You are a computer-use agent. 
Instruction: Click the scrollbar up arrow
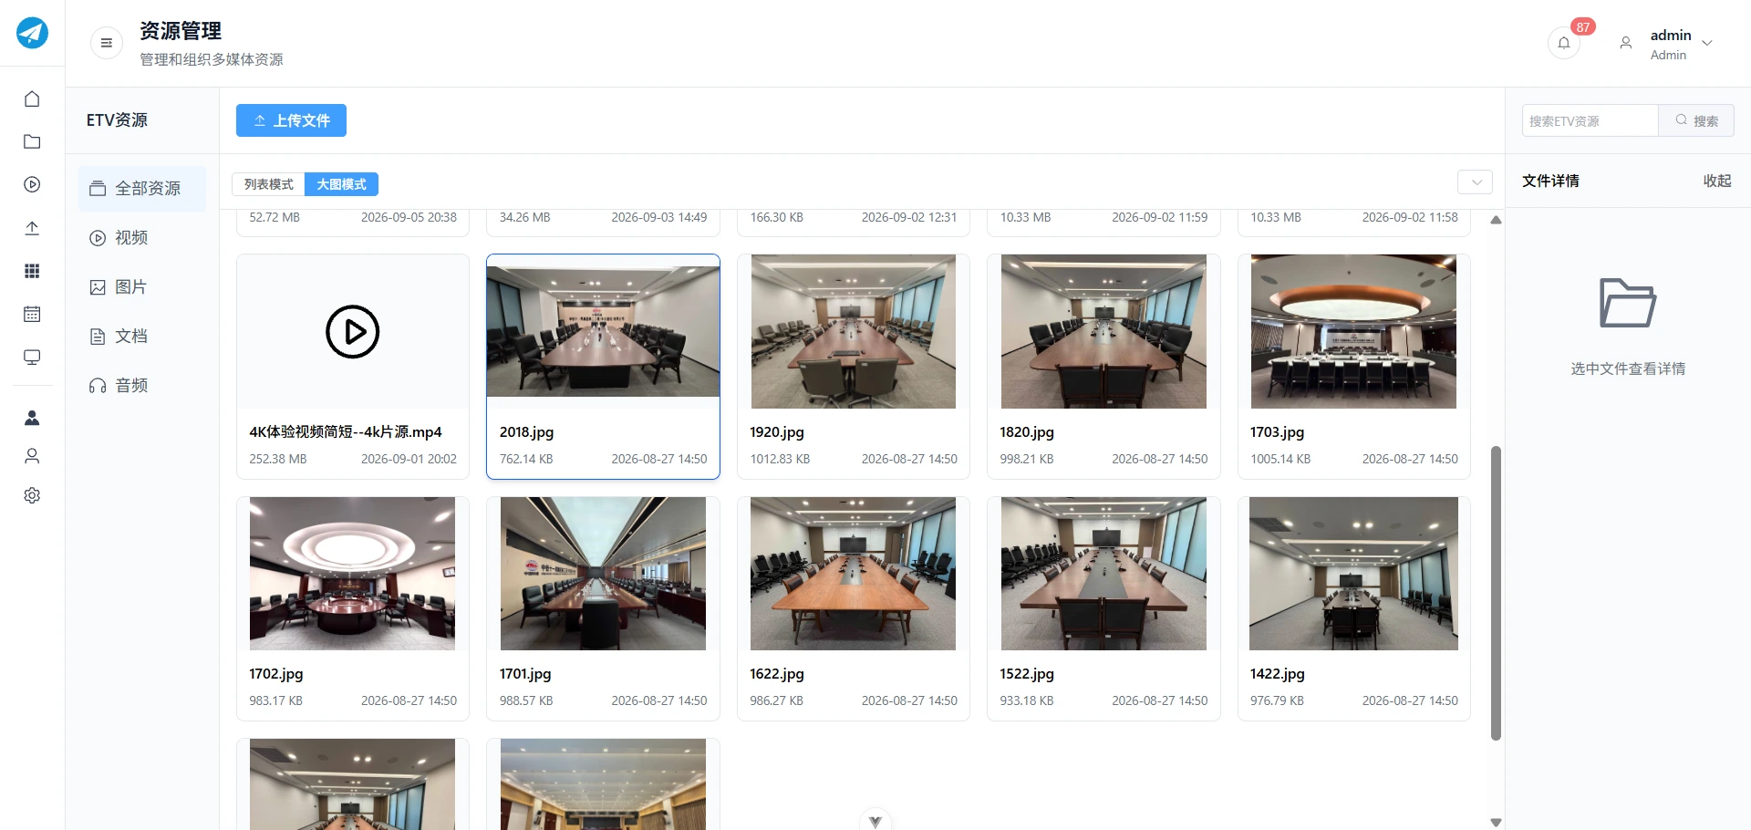tap(1496, 220)
